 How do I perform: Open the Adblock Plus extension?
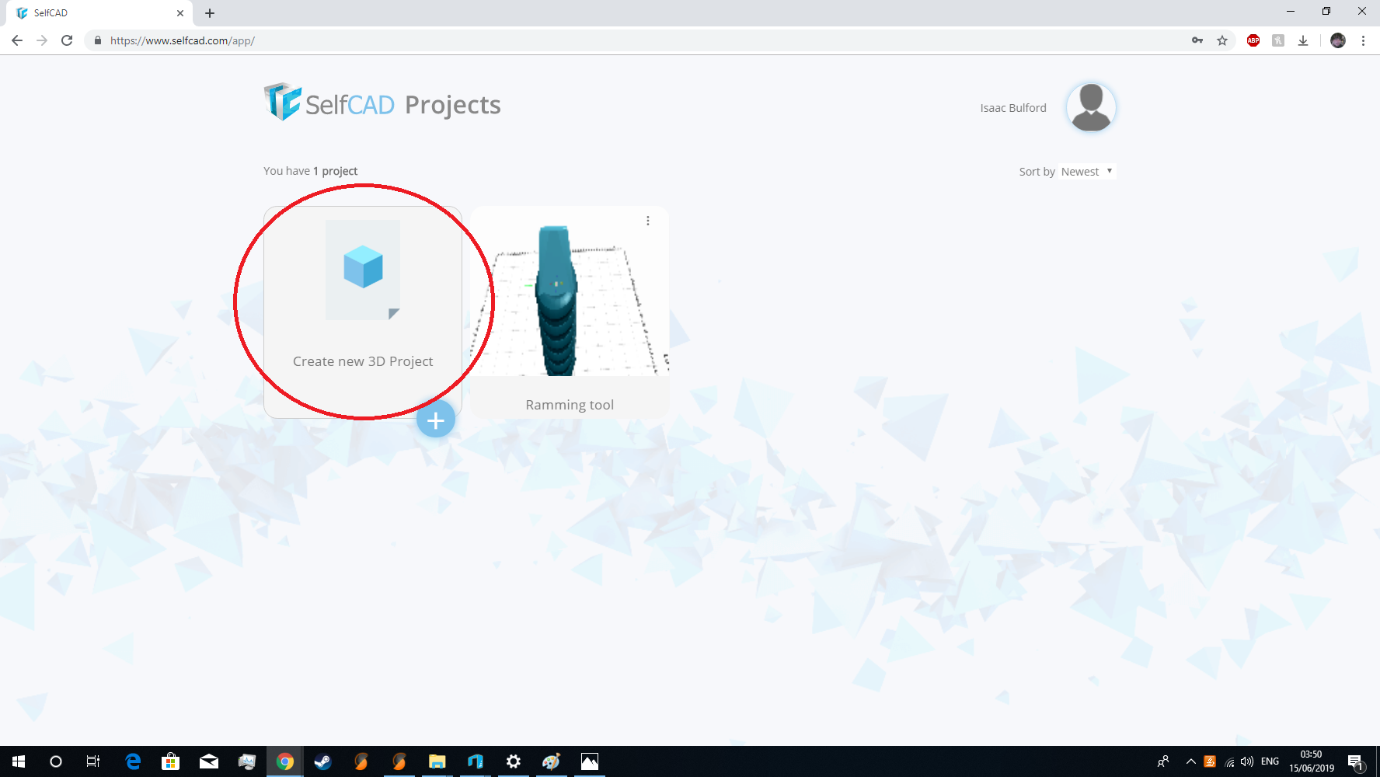point(1253,40)
